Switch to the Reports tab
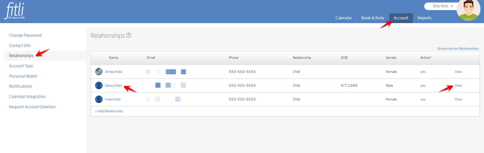The width and height of the screenshot is (484, 153). tap(424, 18)
